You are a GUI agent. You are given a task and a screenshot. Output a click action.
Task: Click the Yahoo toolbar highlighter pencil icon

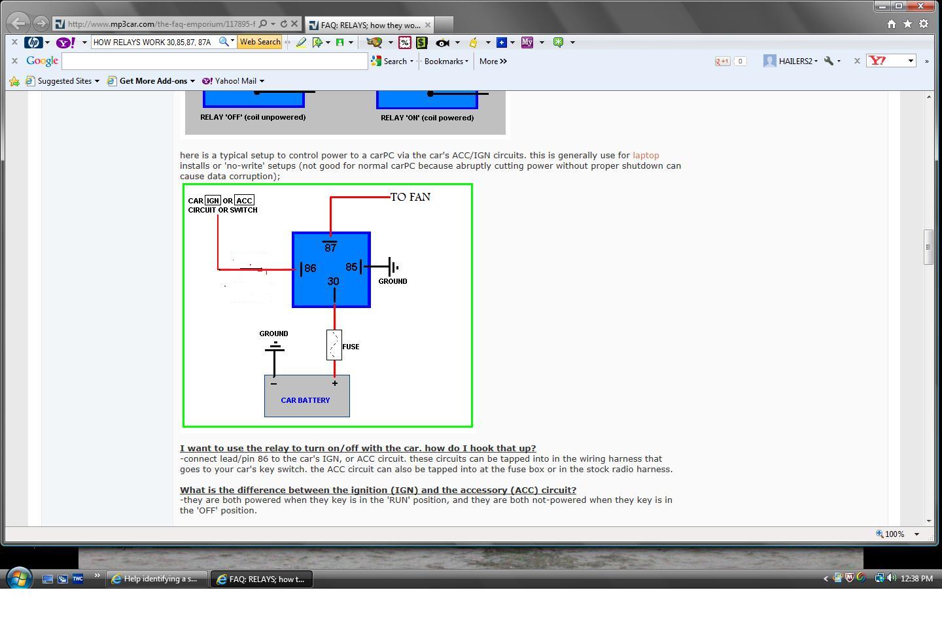[301, 42]
